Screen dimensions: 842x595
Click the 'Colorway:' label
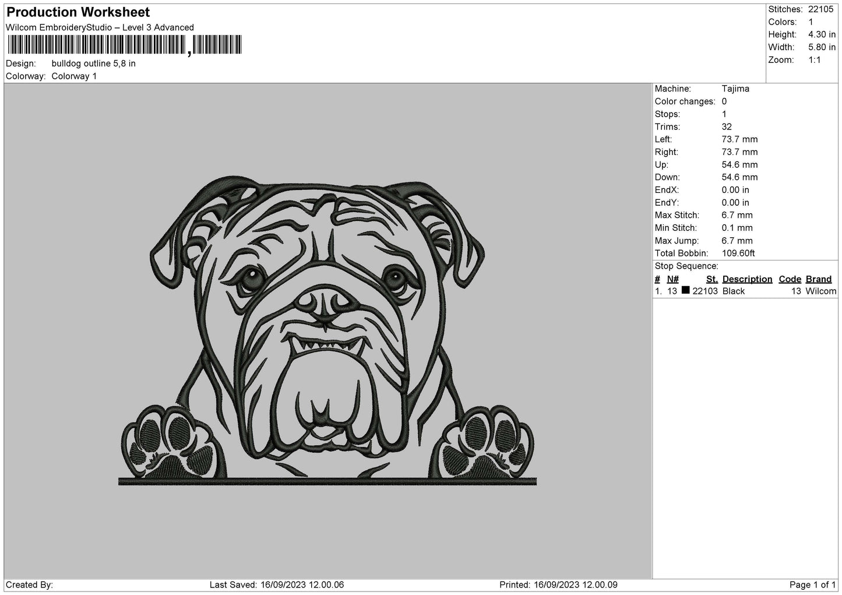(x=26, y=76)
